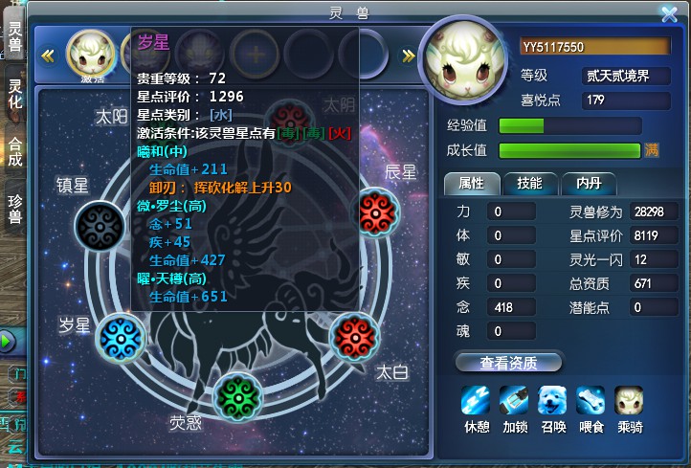Open the 合成 side tab
The width and height of the screenshot is (691, 468).
(x=14, y=151)
